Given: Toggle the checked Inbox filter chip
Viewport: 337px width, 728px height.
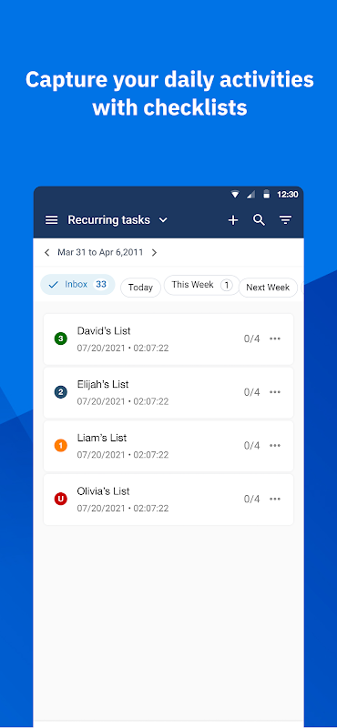Looking at the screenshot, I should click(x=77, y=285).
